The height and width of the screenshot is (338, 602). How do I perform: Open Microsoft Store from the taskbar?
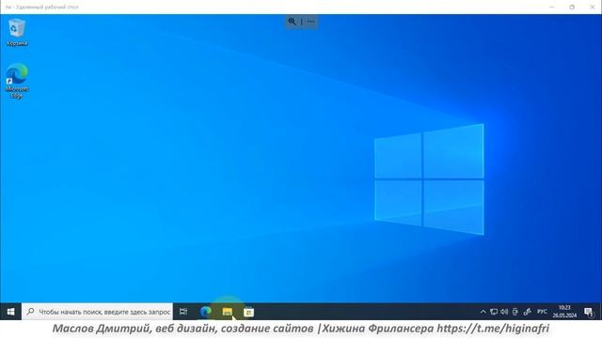click(248, 312)
